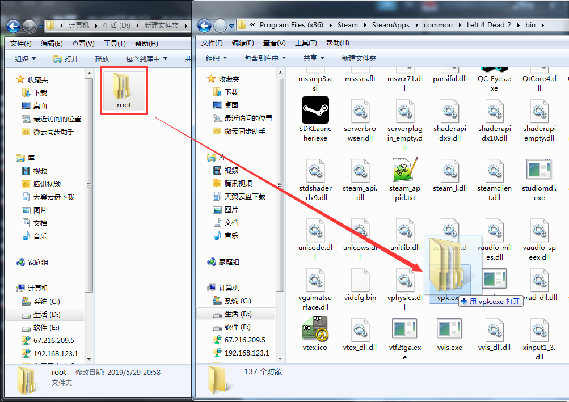Select 桌面 in left navigation pane
The image size is (569, 402).
point(40,105)
